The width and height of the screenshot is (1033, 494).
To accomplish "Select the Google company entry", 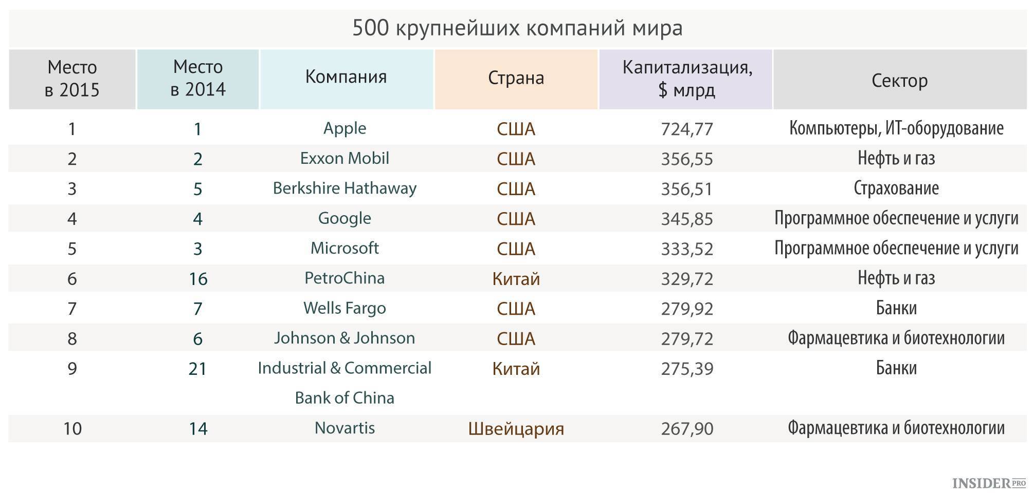I will click(x=345, y=218).
